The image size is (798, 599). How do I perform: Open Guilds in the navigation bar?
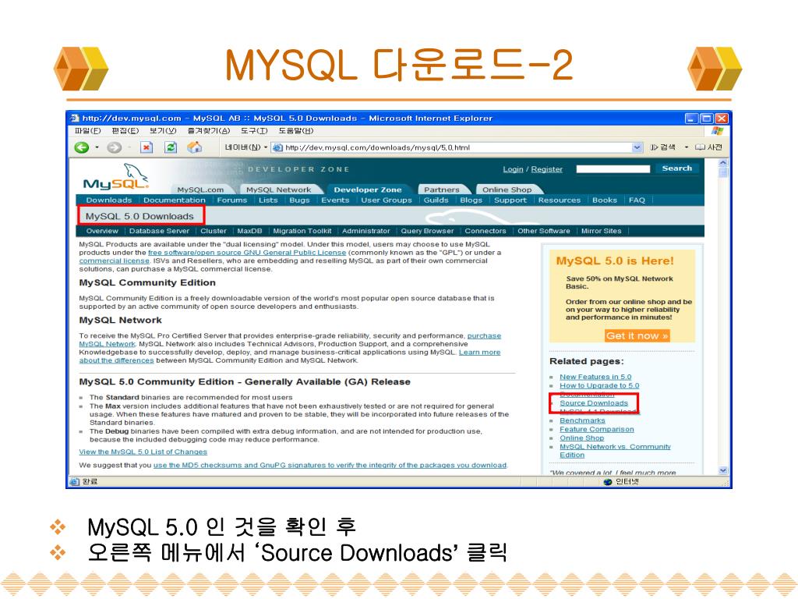[x=436, y=200]
